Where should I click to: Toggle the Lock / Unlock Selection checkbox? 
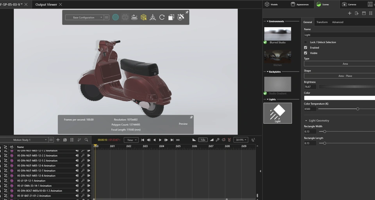coord(305,42)
